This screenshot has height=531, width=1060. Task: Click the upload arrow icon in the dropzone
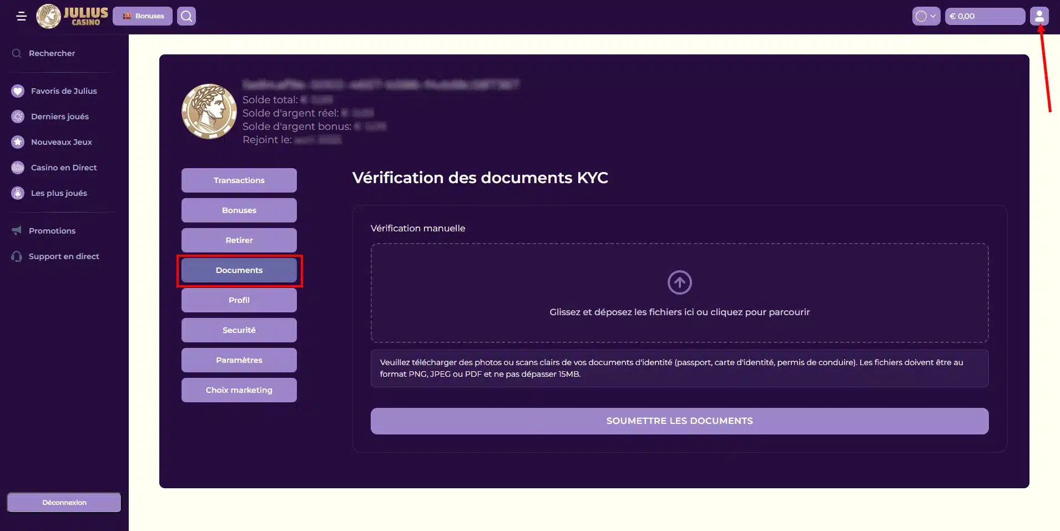pos(679,282)
